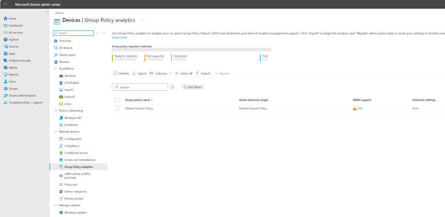Open the All devices icon
Viewport: 445px width, 217px height.
[56, 48]
